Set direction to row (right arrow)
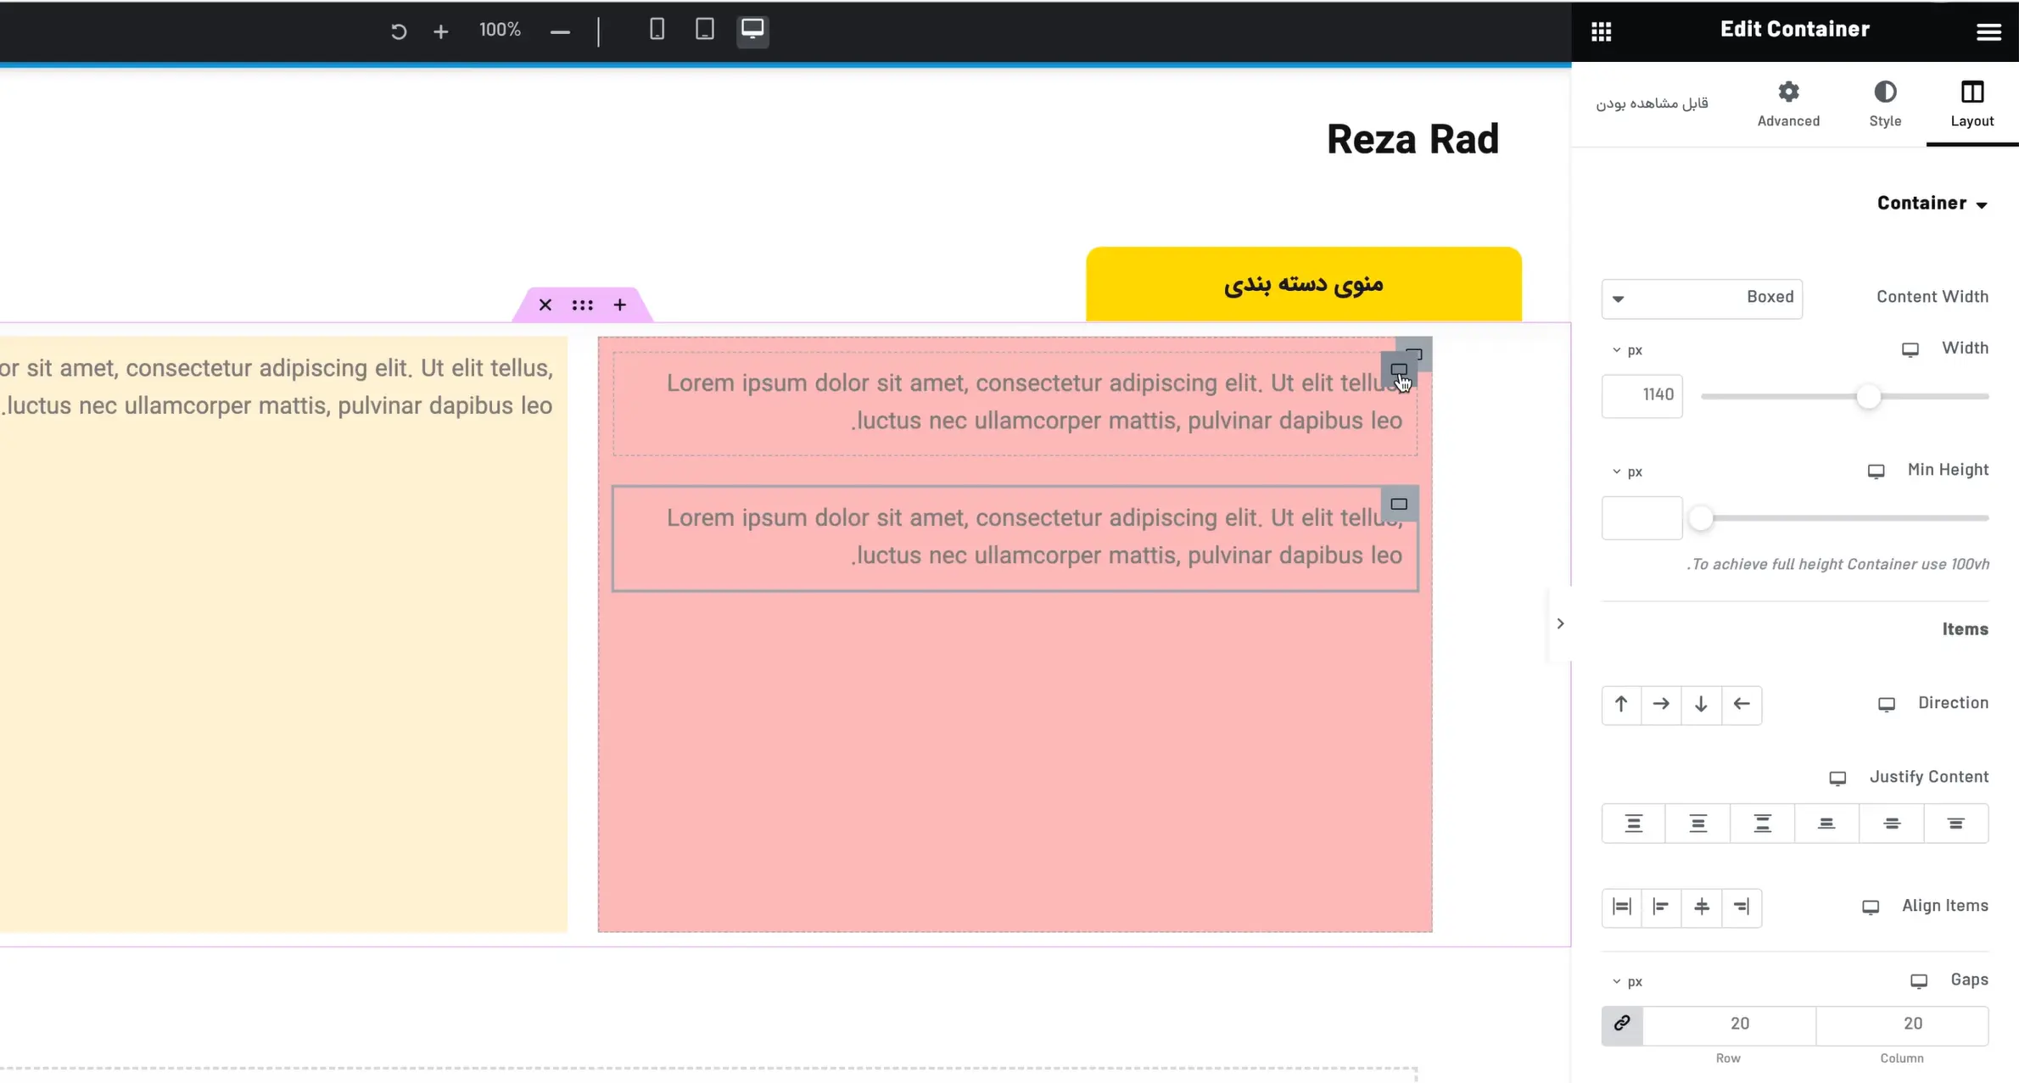 1661,705
